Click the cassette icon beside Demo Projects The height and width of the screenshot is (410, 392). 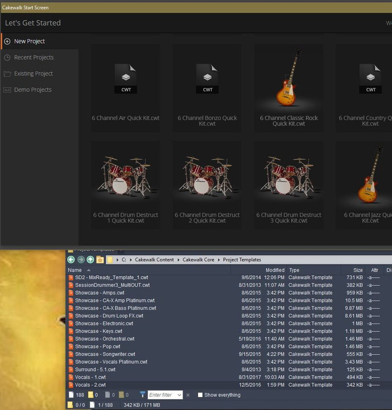click(7, 90)
